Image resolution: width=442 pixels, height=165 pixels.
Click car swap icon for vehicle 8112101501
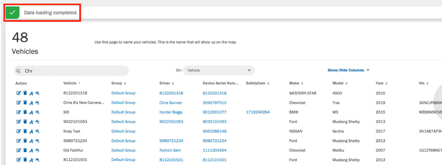tap(37, 160)
